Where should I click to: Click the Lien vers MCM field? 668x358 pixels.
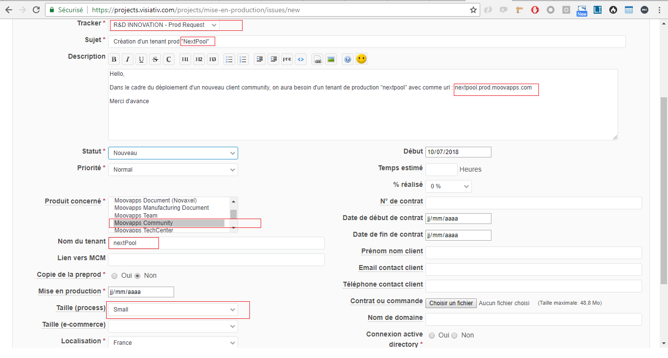[x=216, y=260]
